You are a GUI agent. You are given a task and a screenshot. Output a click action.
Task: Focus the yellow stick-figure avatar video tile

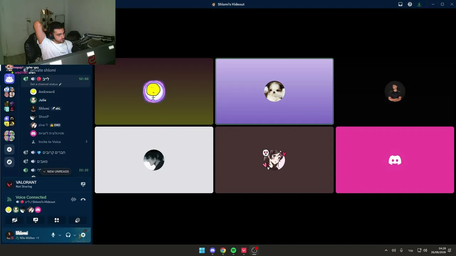click(154, 92)
